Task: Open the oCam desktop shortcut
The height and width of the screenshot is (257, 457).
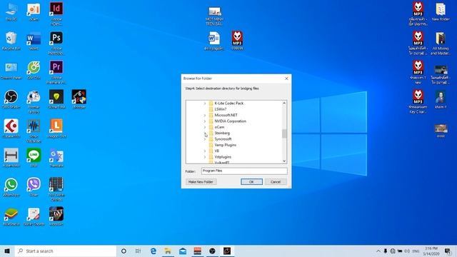Action: tap(34, 11)
